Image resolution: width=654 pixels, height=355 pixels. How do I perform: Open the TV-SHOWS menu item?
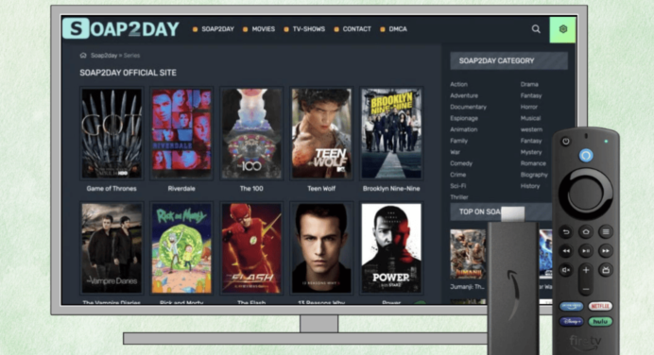309,29
